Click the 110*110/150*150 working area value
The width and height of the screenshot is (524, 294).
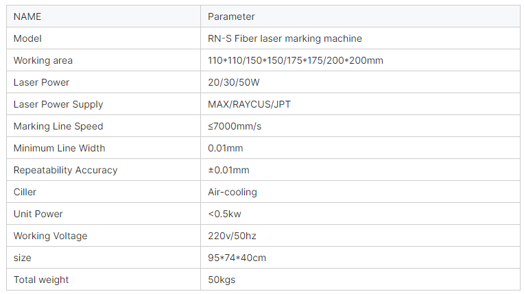pos(295,60)
